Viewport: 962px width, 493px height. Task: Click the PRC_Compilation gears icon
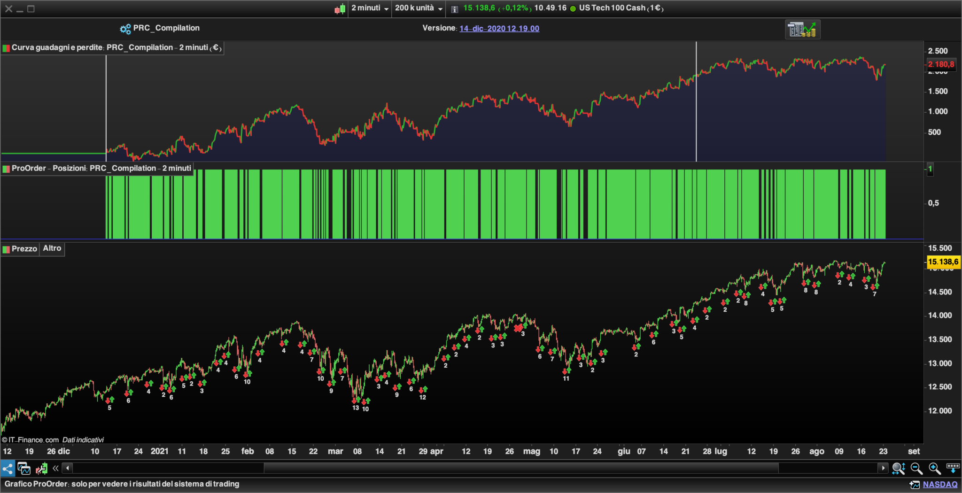point(125,29)
